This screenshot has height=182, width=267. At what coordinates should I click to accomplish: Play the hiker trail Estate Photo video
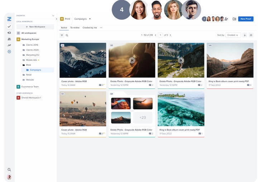[x=181, y=60]
